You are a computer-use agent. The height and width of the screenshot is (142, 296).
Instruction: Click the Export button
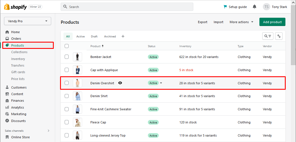coord(202,22)
